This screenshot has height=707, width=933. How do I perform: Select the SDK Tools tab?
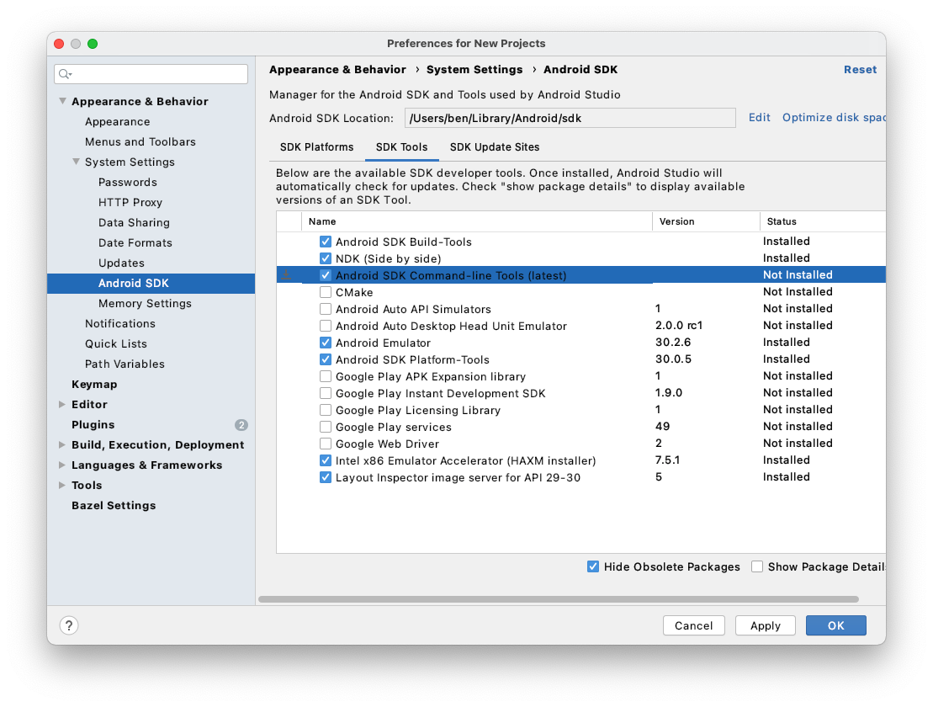pyautogui.click(x=401, y=147)
